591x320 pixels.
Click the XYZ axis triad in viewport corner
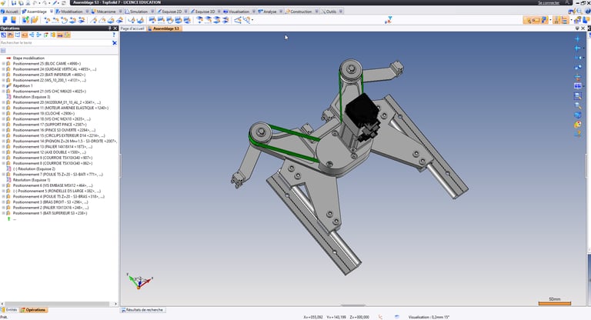click(x=139, y=281)
